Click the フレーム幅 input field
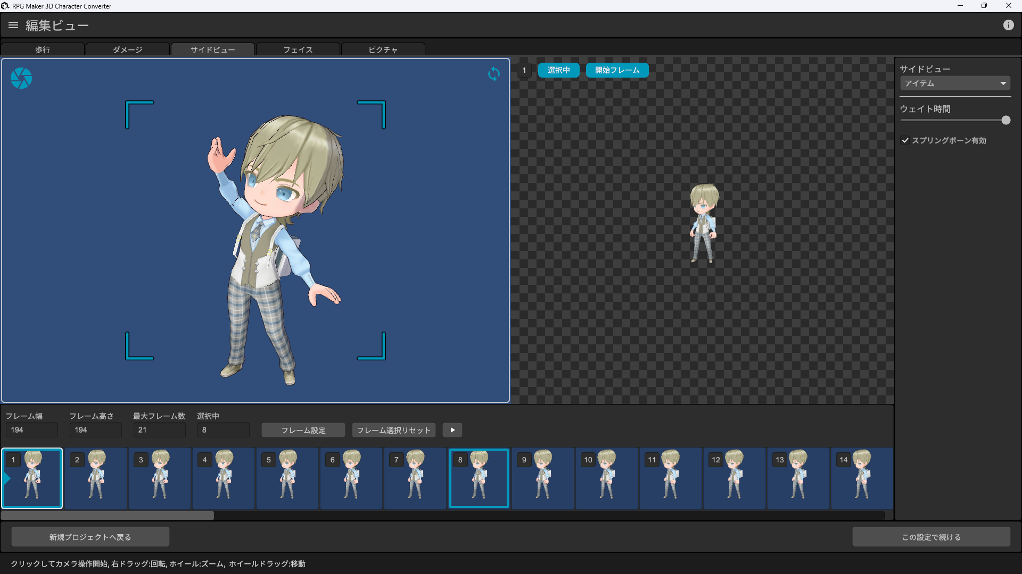Image resolution: width=1022 pixels, height=574 pixels. tap(32, 430)
